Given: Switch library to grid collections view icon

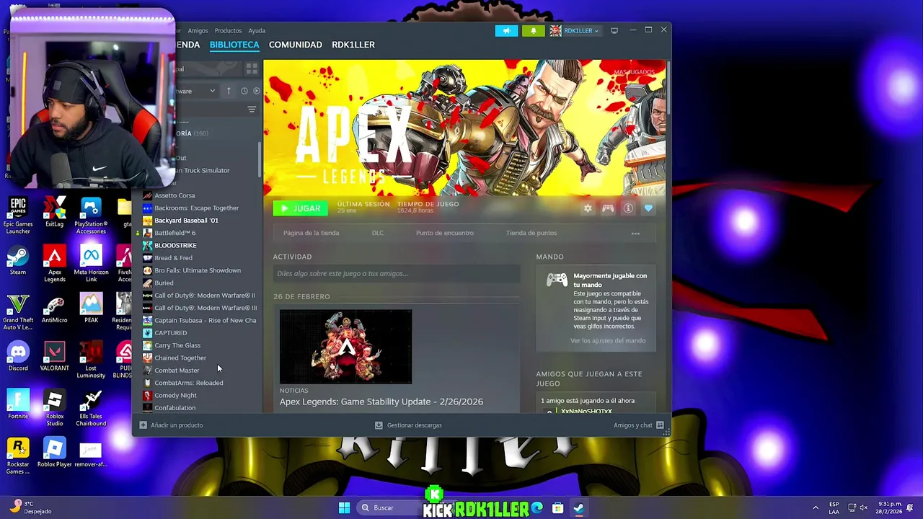Looking at the screenshot, I should [252, 68].
